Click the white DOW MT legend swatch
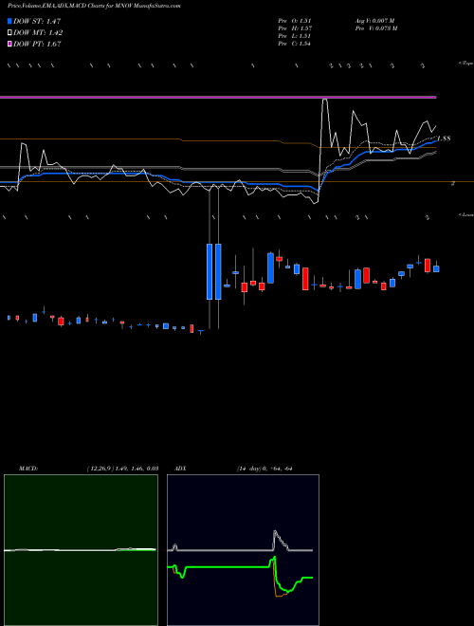Screen dimensions: 474x626 pos(9,33)
